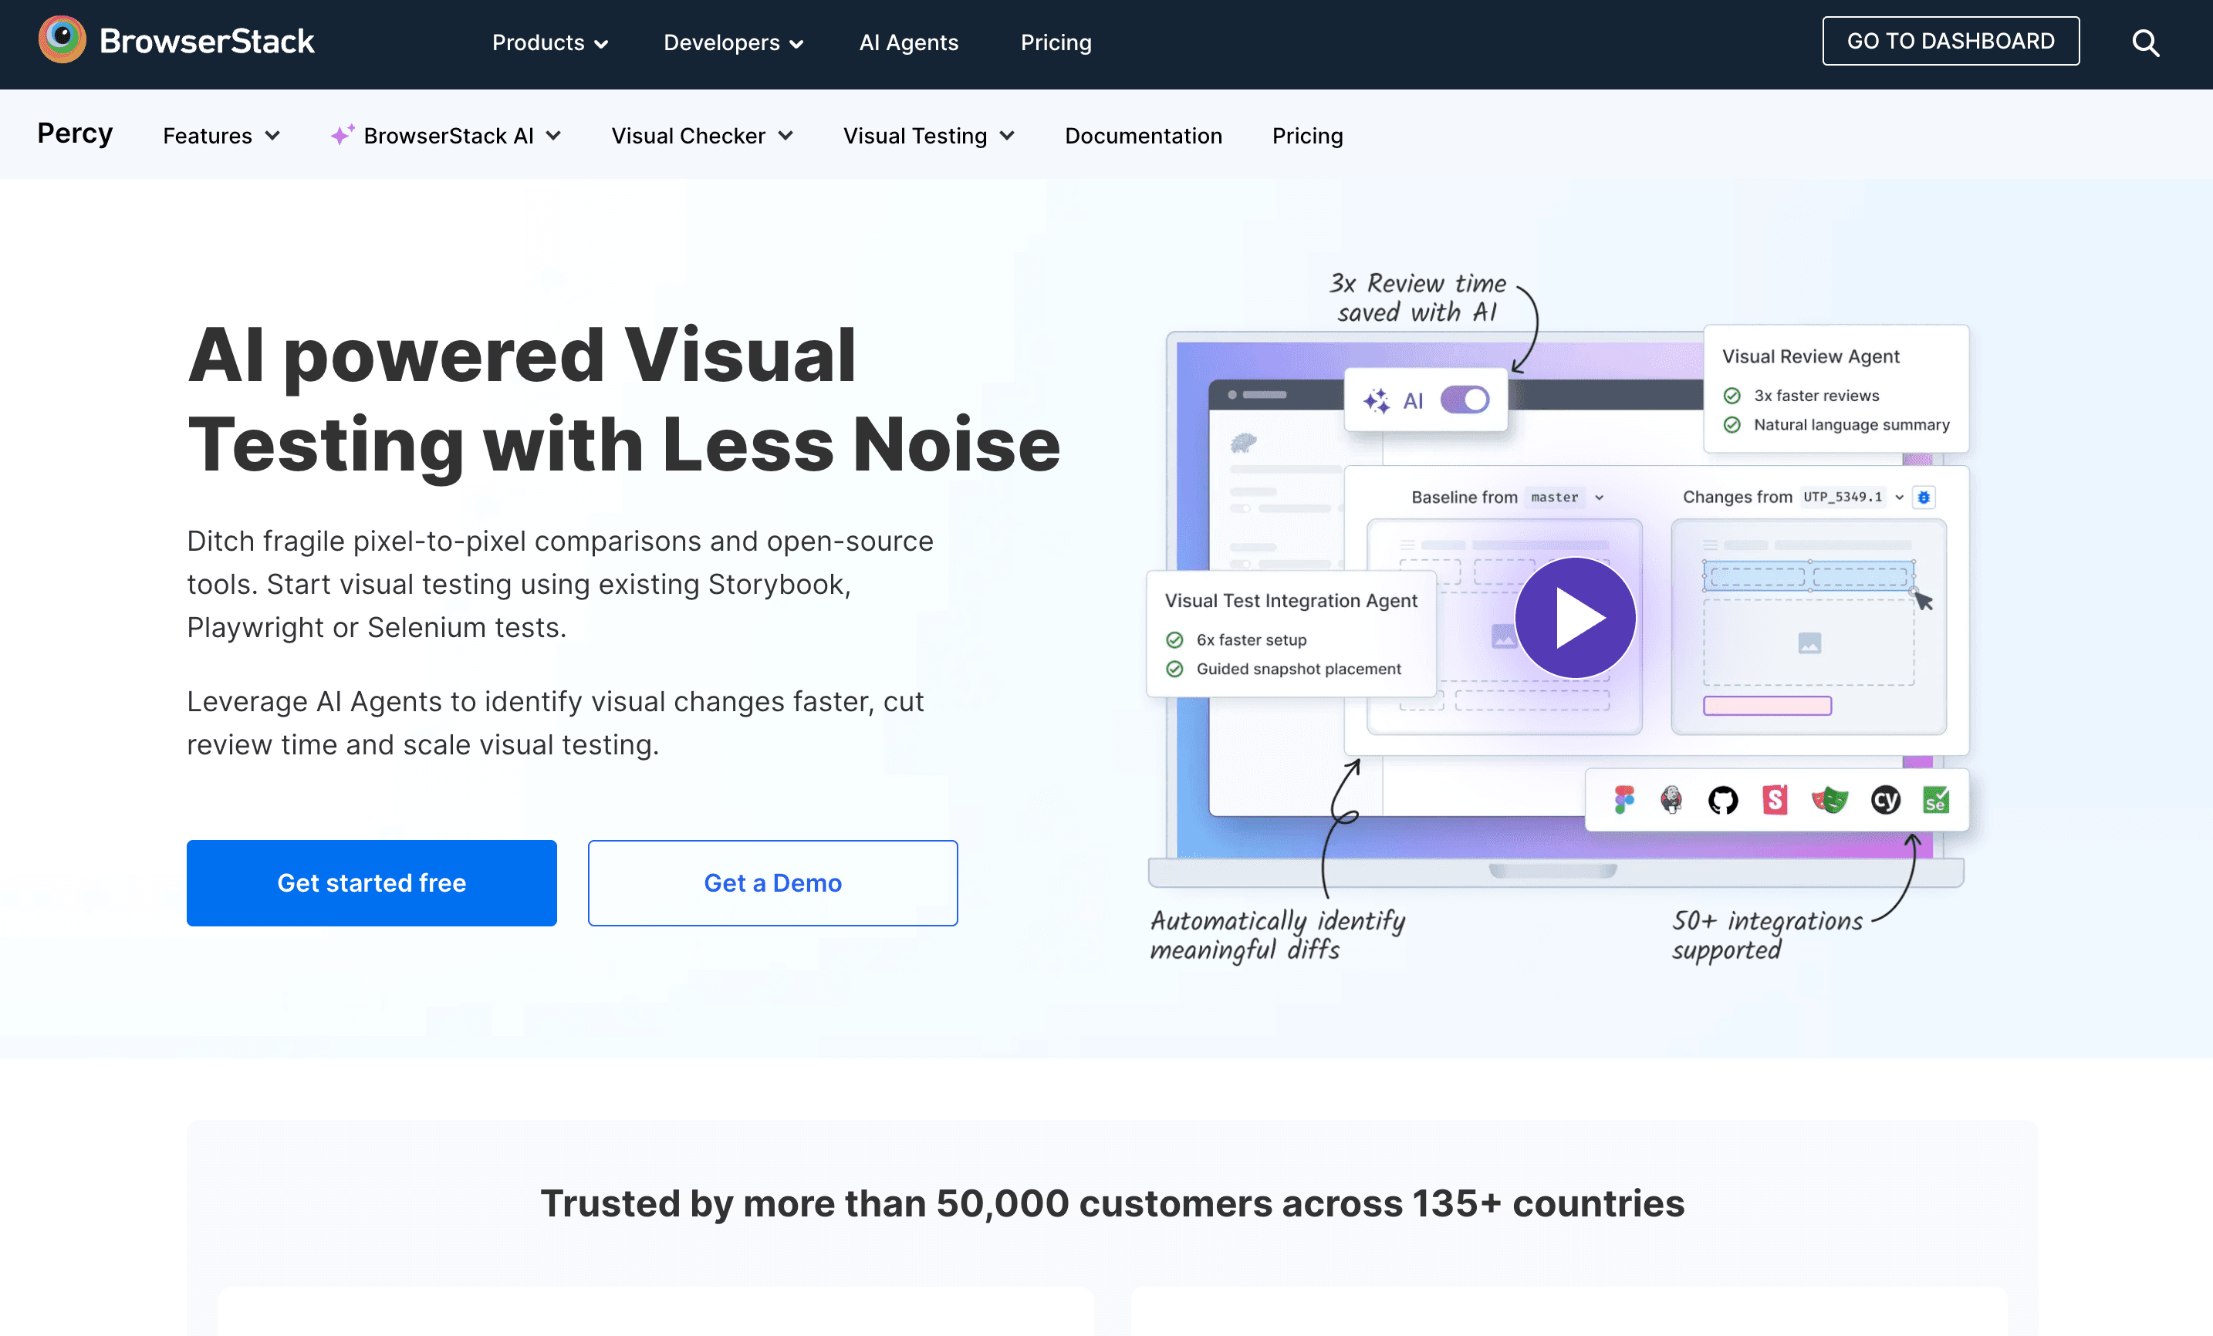The image size is (2213, 1336).
Task: Click the BrowserStack logo
Action: point(176,42)
